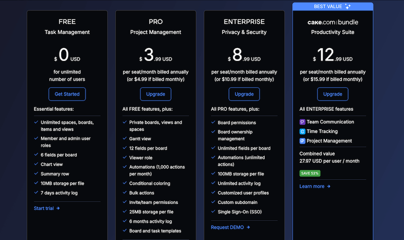Click the Request DEMO link
404x240 pixels.
tap(227, 227)
